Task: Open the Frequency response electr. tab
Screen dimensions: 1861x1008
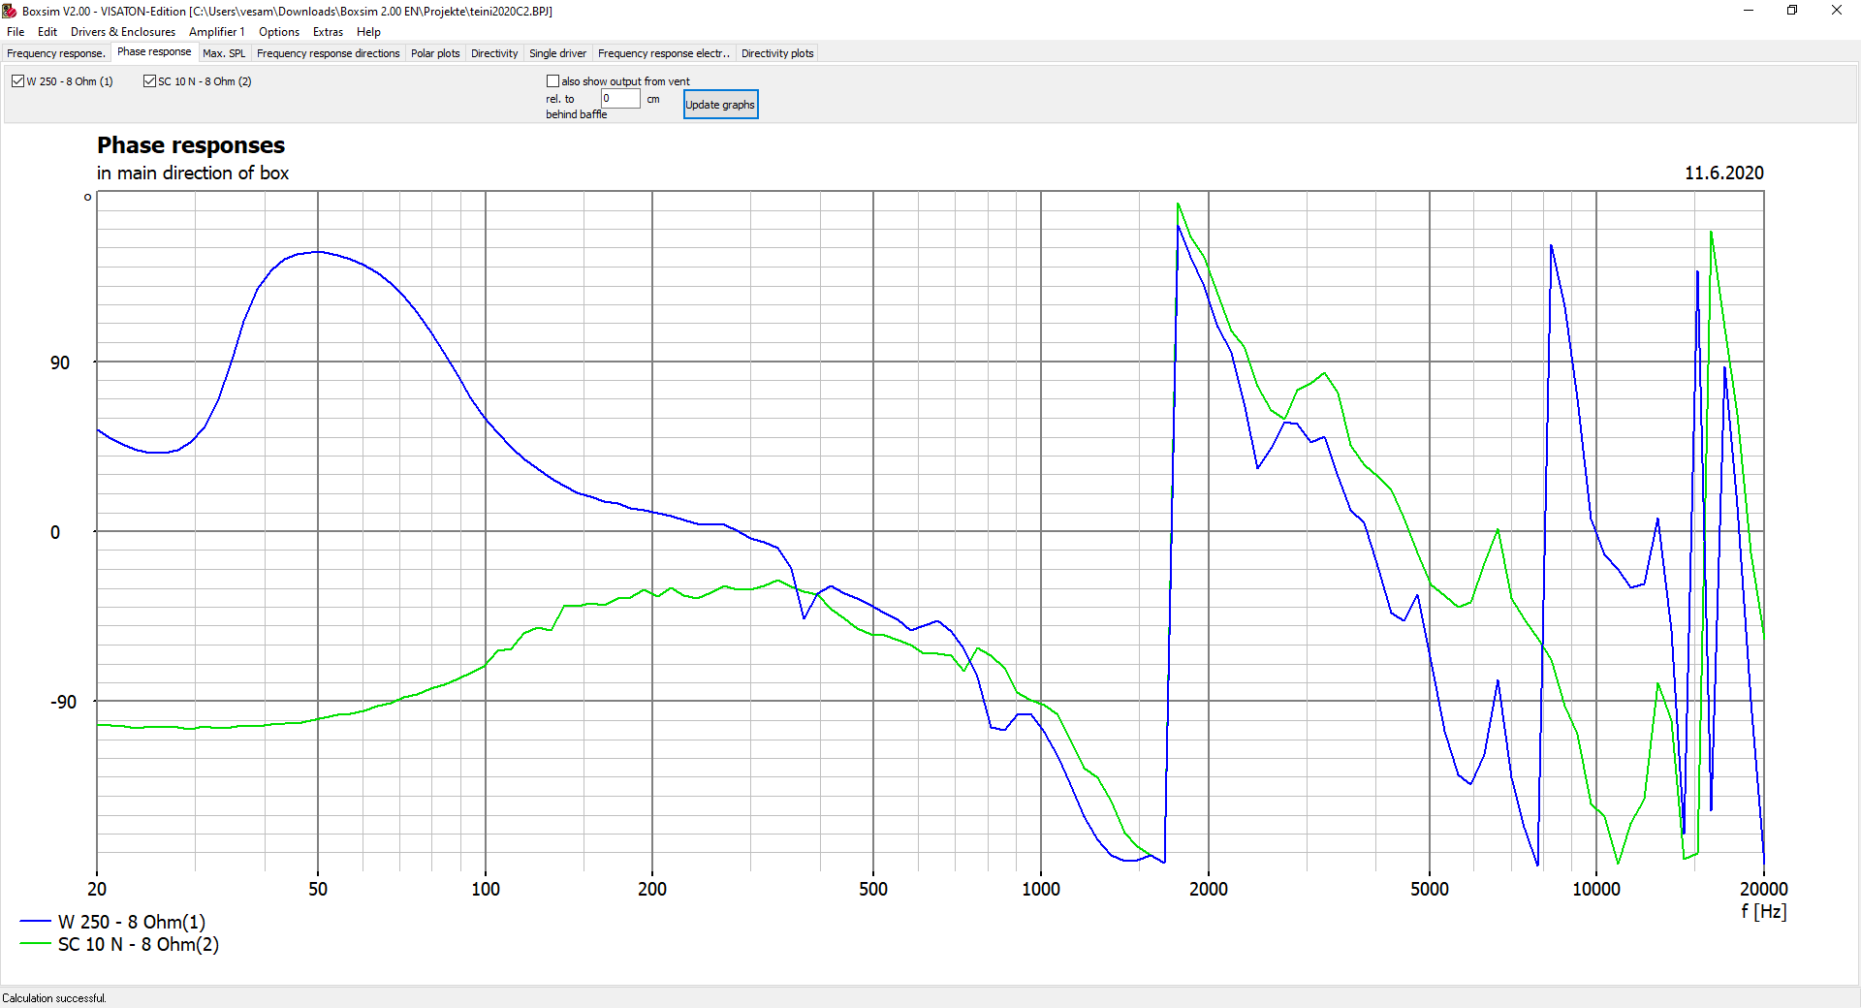Action: pyautogui.click(x=664, y=53)
